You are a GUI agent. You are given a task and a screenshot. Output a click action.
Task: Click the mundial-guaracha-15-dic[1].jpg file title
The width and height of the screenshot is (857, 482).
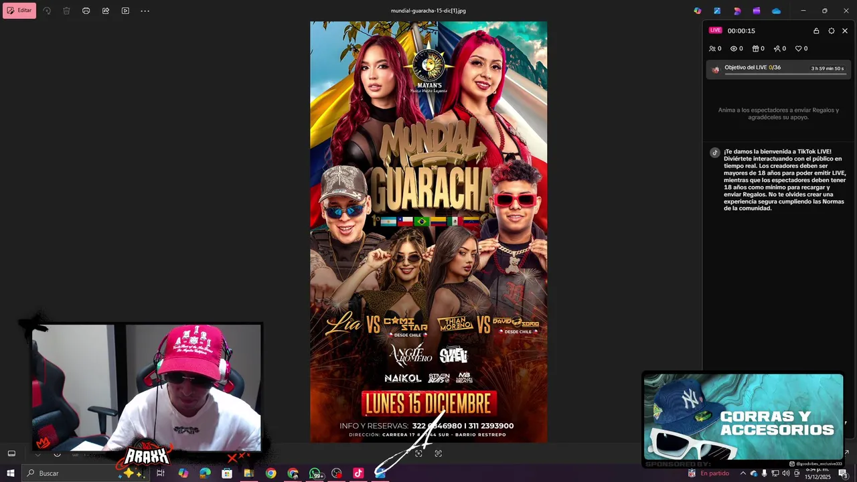click(428, 11)
